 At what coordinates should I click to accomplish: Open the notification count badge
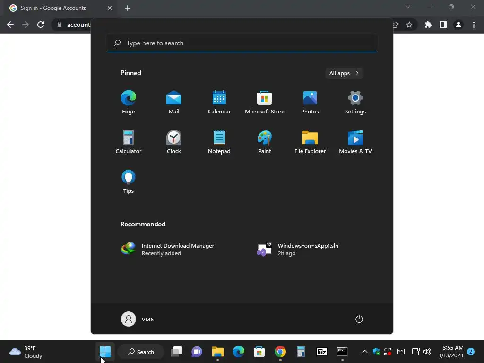(x=471, y=352)
